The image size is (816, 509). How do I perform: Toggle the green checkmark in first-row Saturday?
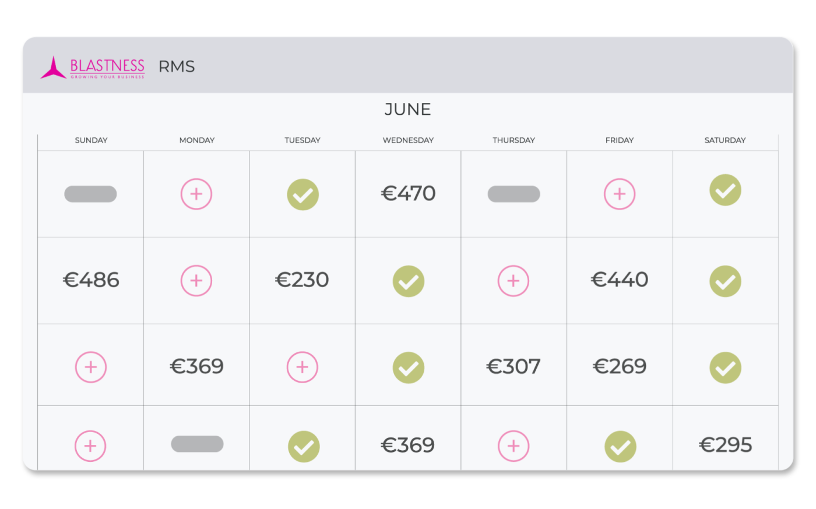coord(725,190)
